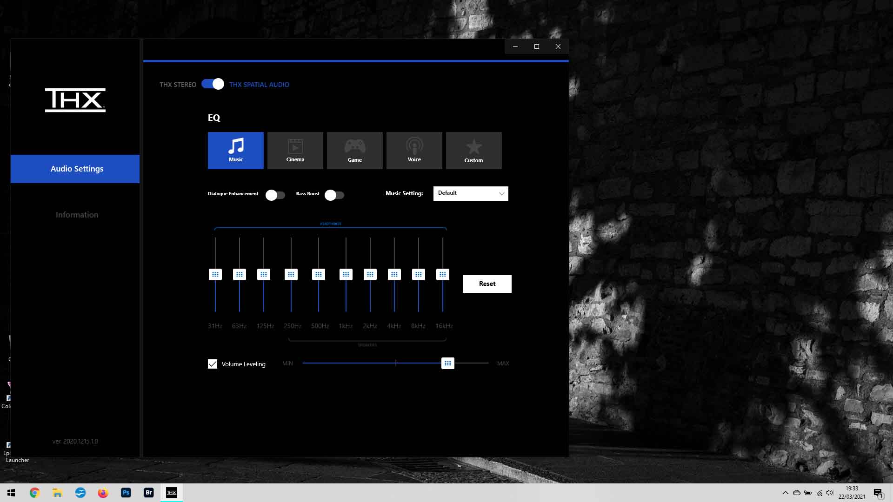
Task: Open the Windows Start menu
Action: click(11, 493)
